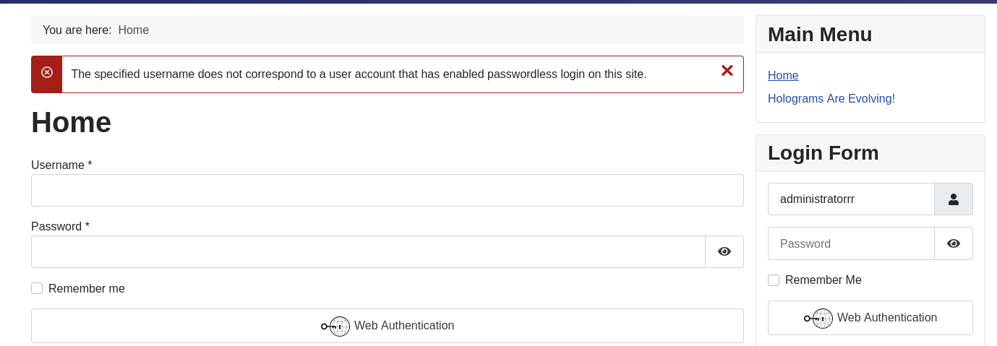The height and width of the screenshot is (346, 997).
Task: Click the main form Remember me label
Action: 87,289
